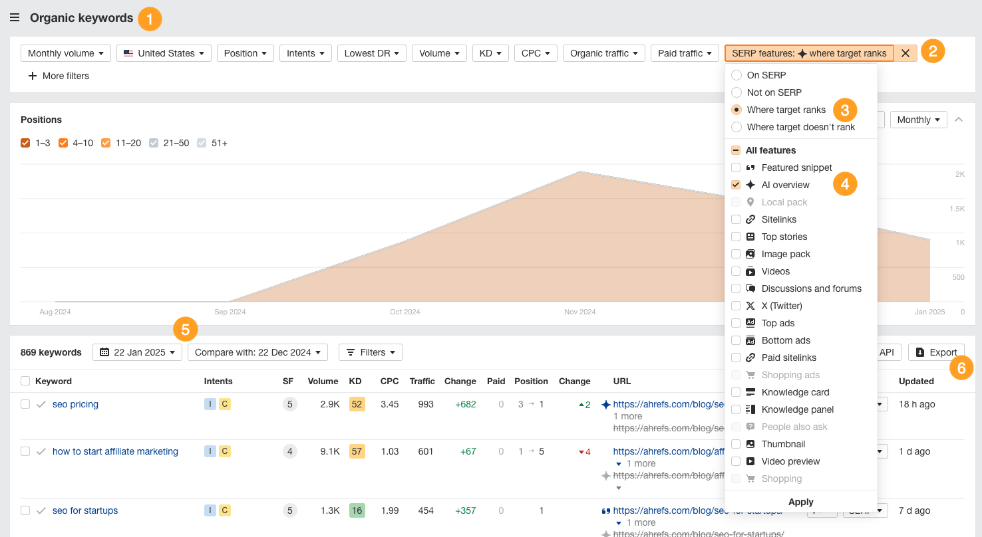Click the featured snippet icon next to seo for startups URL

[607, 510]
